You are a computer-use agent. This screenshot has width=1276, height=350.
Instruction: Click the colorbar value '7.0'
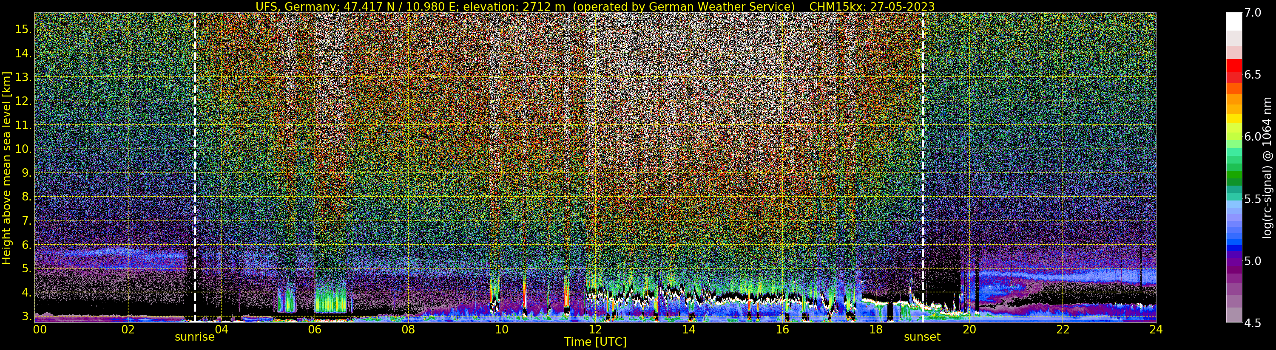[1253, 13]
